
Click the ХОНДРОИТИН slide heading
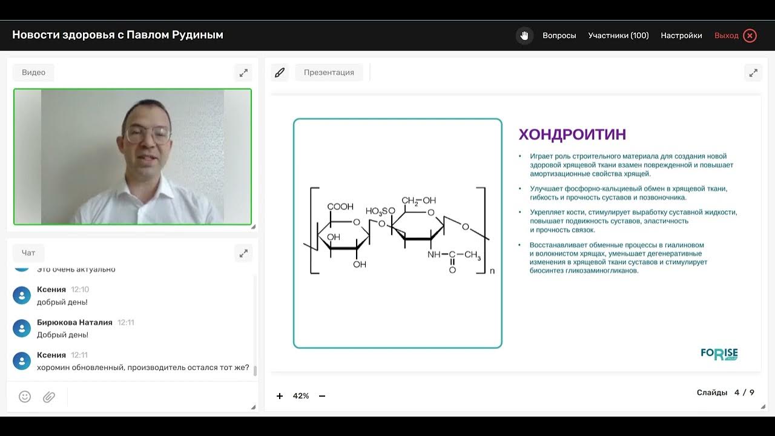pos(572,134)
